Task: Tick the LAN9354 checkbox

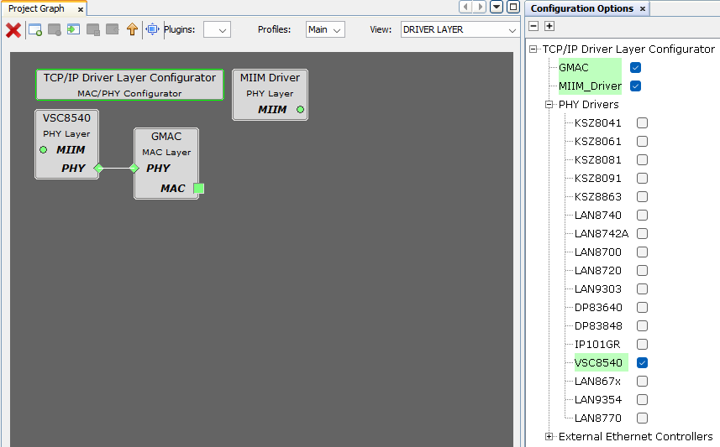Action: coord(643,400)
